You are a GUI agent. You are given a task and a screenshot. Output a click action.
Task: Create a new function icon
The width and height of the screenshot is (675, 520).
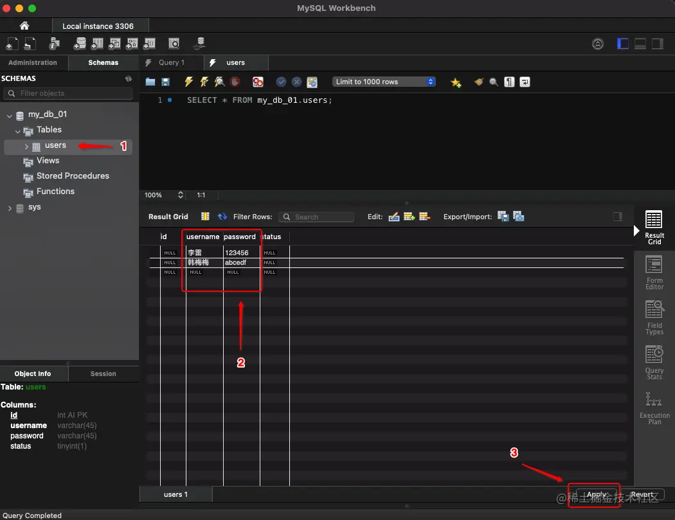(x=149, y=44)
